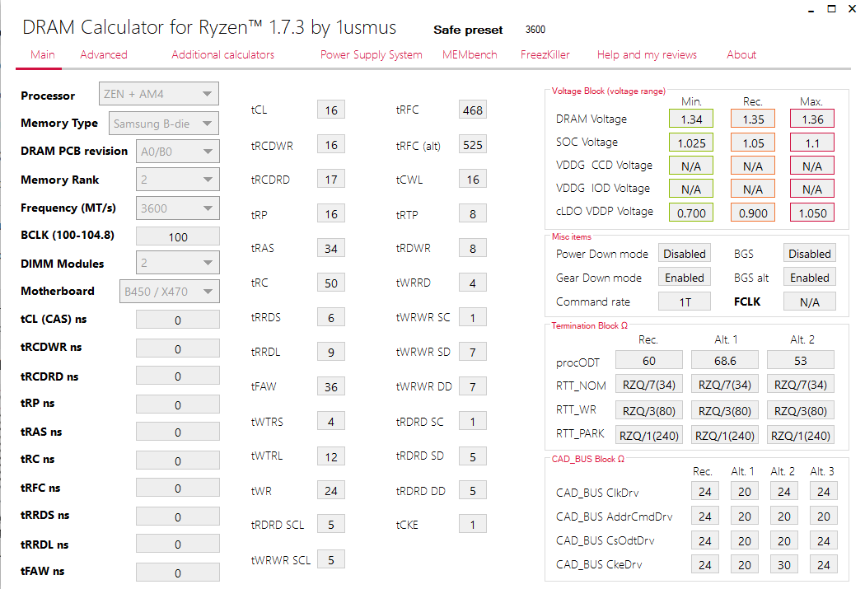Click DRAM Voltage Max. value 1.36
The width and height of the screenshot is (865, 589).
click(x=812, y=119)
